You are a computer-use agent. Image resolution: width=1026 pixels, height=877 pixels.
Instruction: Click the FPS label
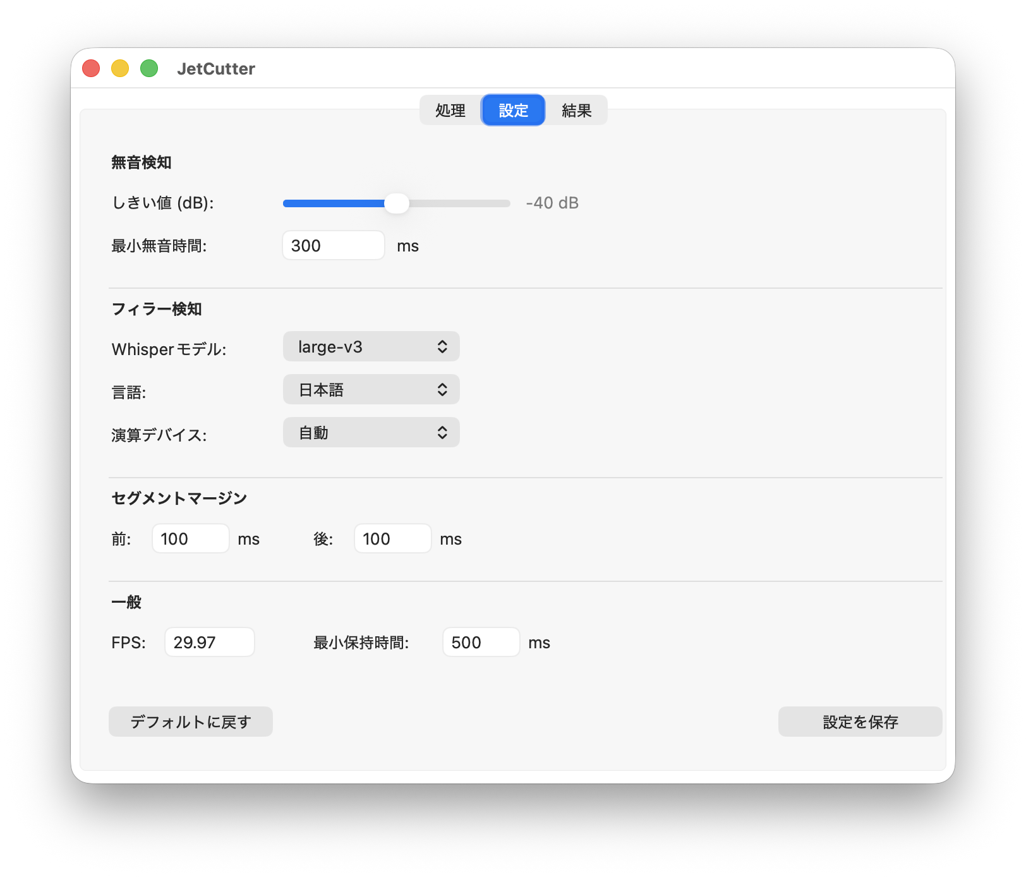(129, 643)
